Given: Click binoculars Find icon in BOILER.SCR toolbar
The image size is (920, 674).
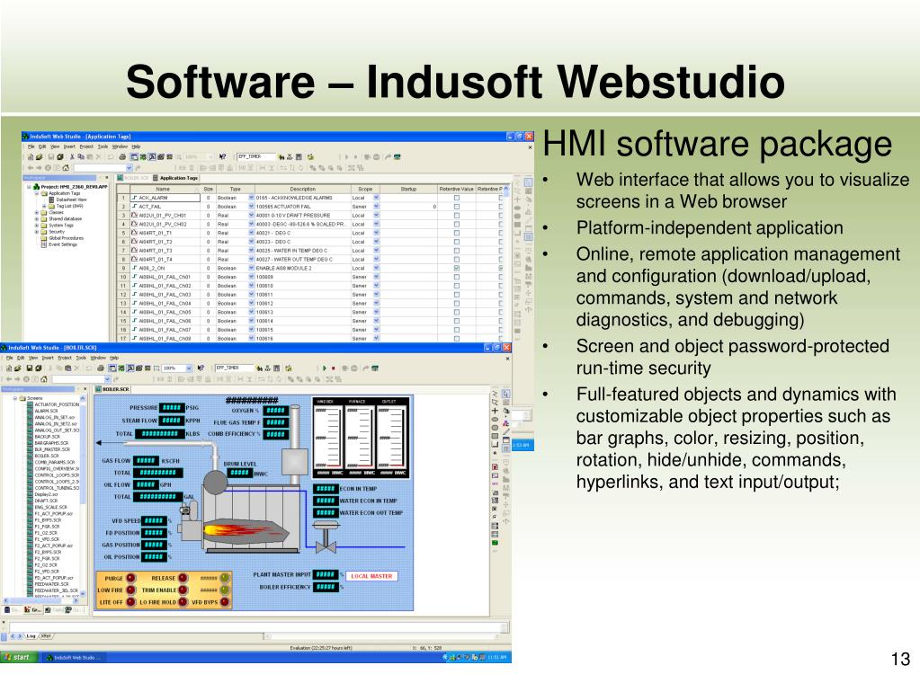Looking at the screenshot, I should [x=259, y=368].
